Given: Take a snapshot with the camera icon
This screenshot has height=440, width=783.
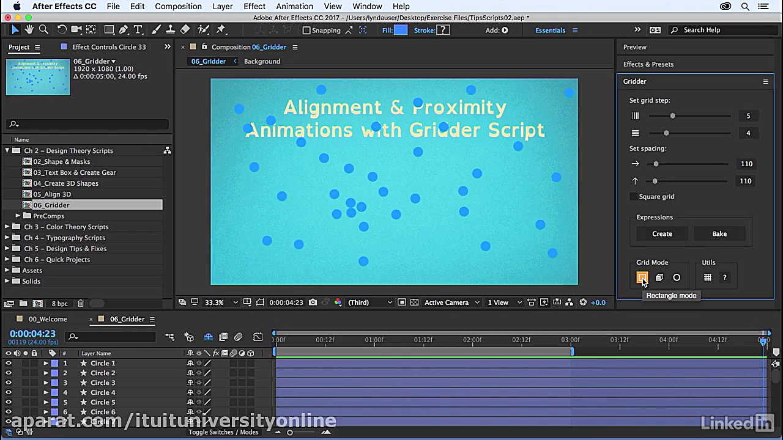Looking at the screenshot, I should click(313, 302).
